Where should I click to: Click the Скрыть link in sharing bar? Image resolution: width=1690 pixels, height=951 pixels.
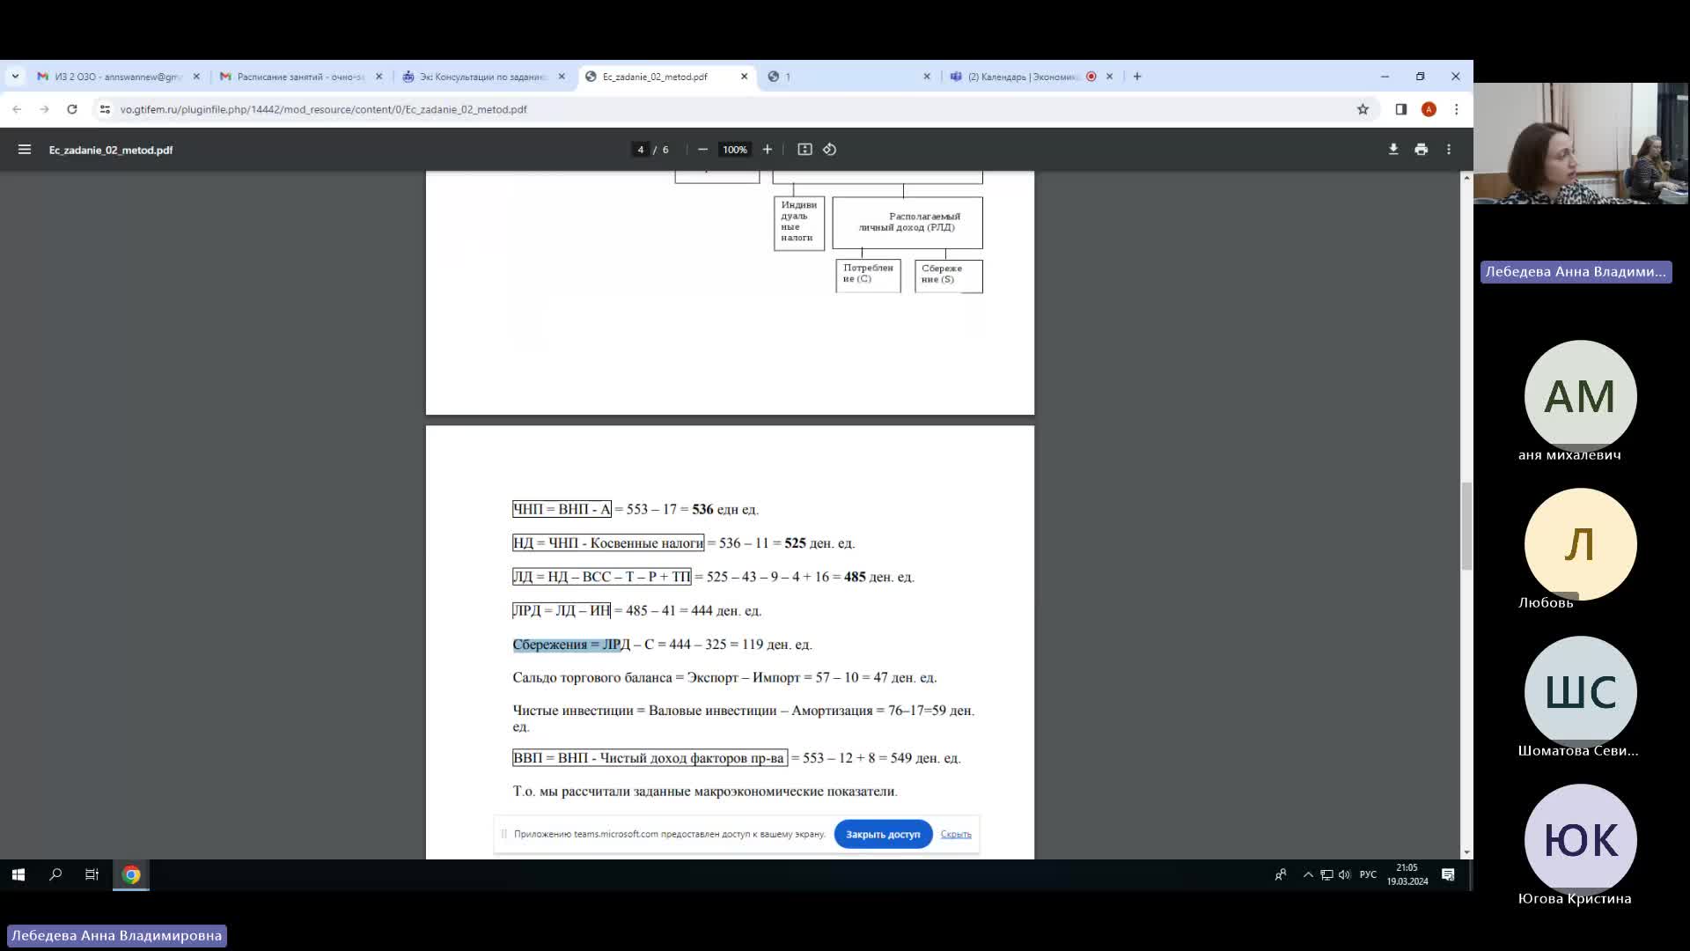coord(956,834)
